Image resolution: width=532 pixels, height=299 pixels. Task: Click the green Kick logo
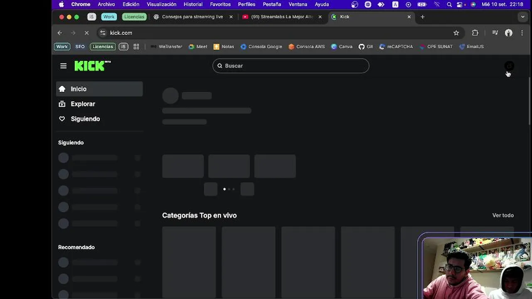click(92, 66)
